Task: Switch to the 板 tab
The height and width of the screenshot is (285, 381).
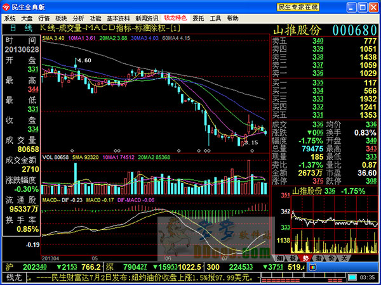Action: tap(292, 258)
